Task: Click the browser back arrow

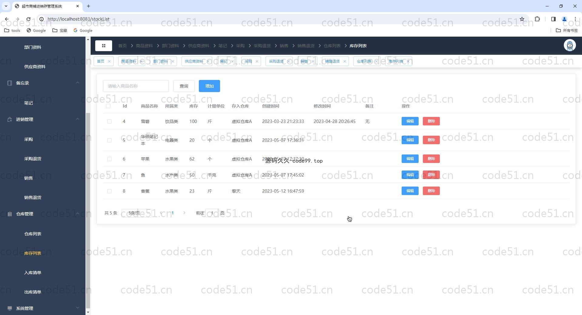Action: [7, 19]
